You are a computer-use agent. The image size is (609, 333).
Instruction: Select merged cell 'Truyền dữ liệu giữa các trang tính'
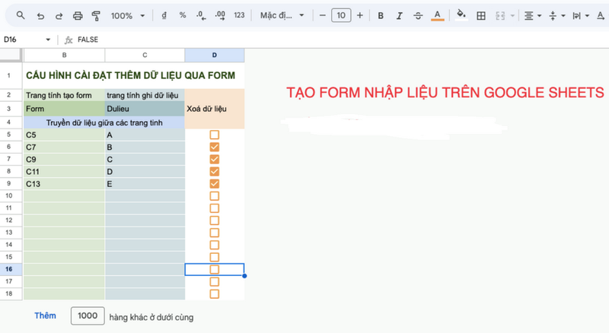104,122
